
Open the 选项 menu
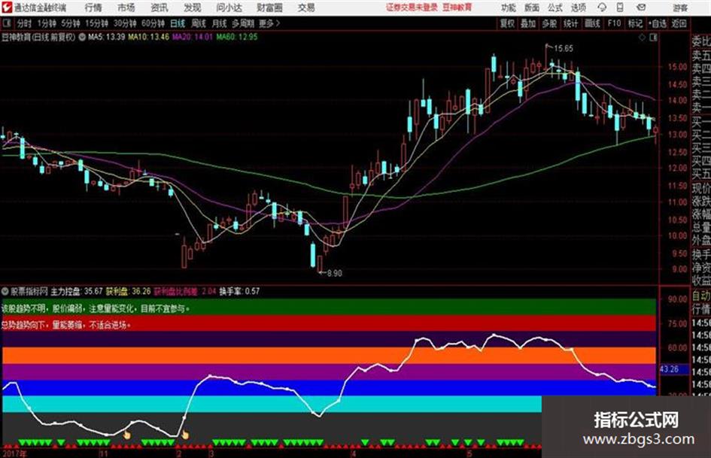pos(579,8)
